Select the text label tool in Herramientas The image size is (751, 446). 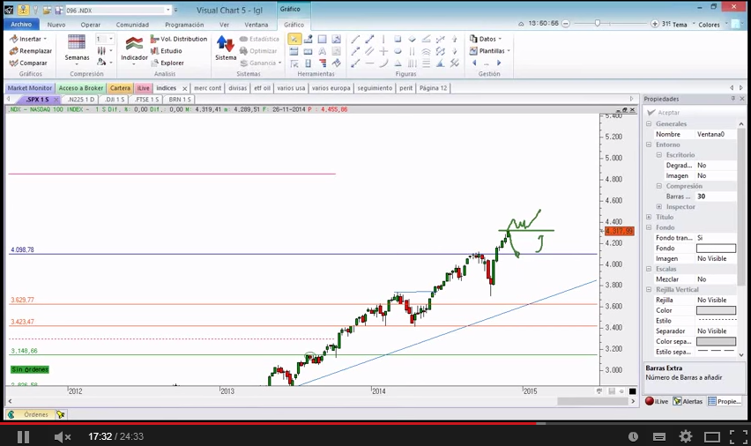click(323, 51)
